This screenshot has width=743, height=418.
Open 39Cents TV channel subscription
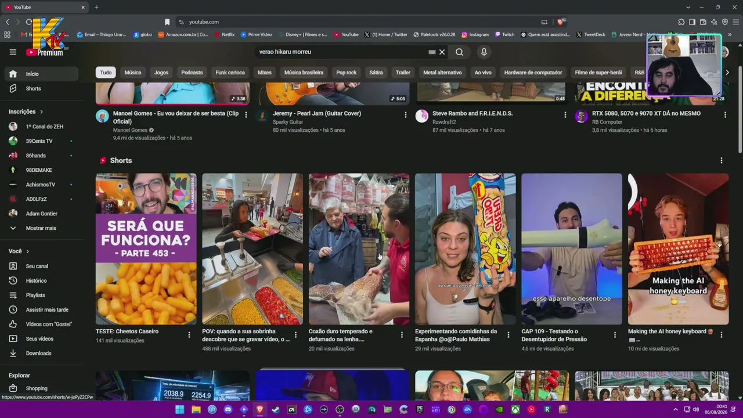point(39,141)
